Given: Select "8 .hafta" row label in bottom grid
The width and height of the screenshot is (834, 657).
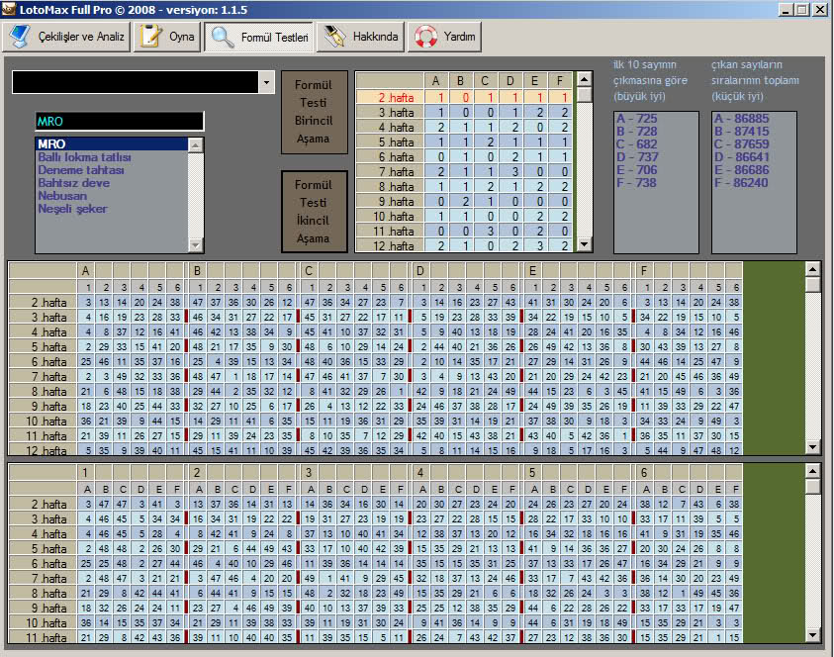Looking at the screenshot, I should point(44,594).
